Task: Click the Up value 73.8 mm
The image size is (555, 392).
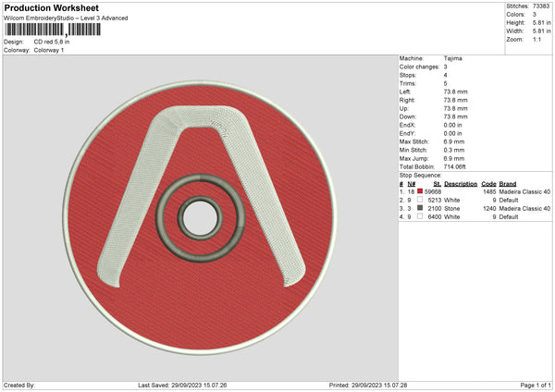Action: tap(455, 108)
